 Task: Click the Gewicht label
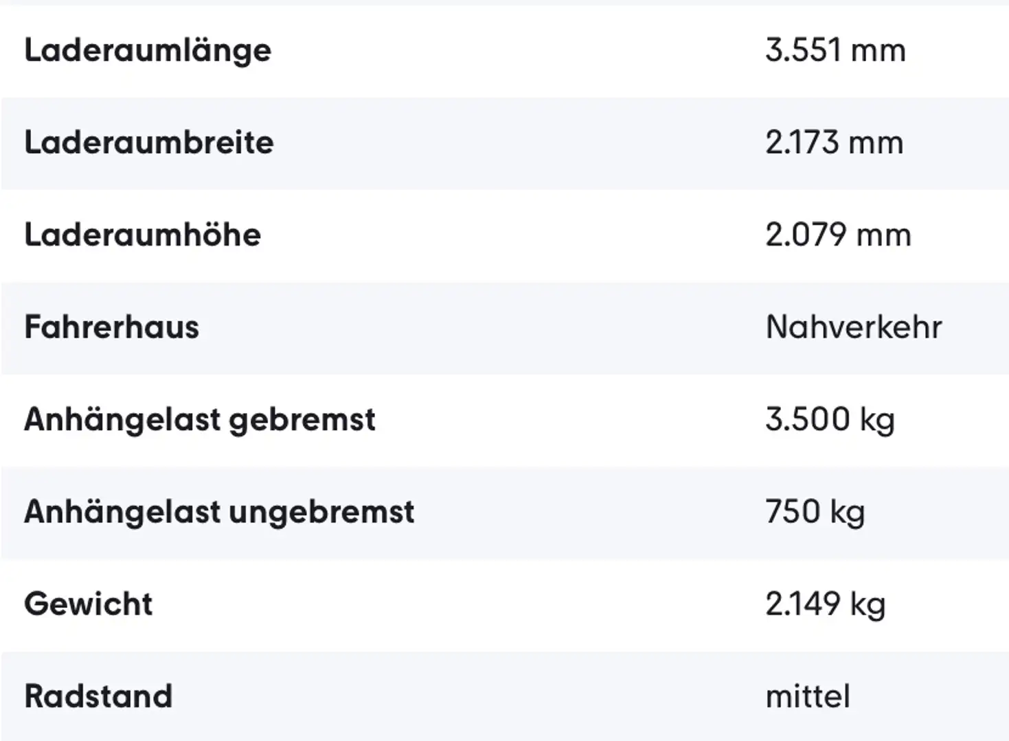[x=89, y=604]
